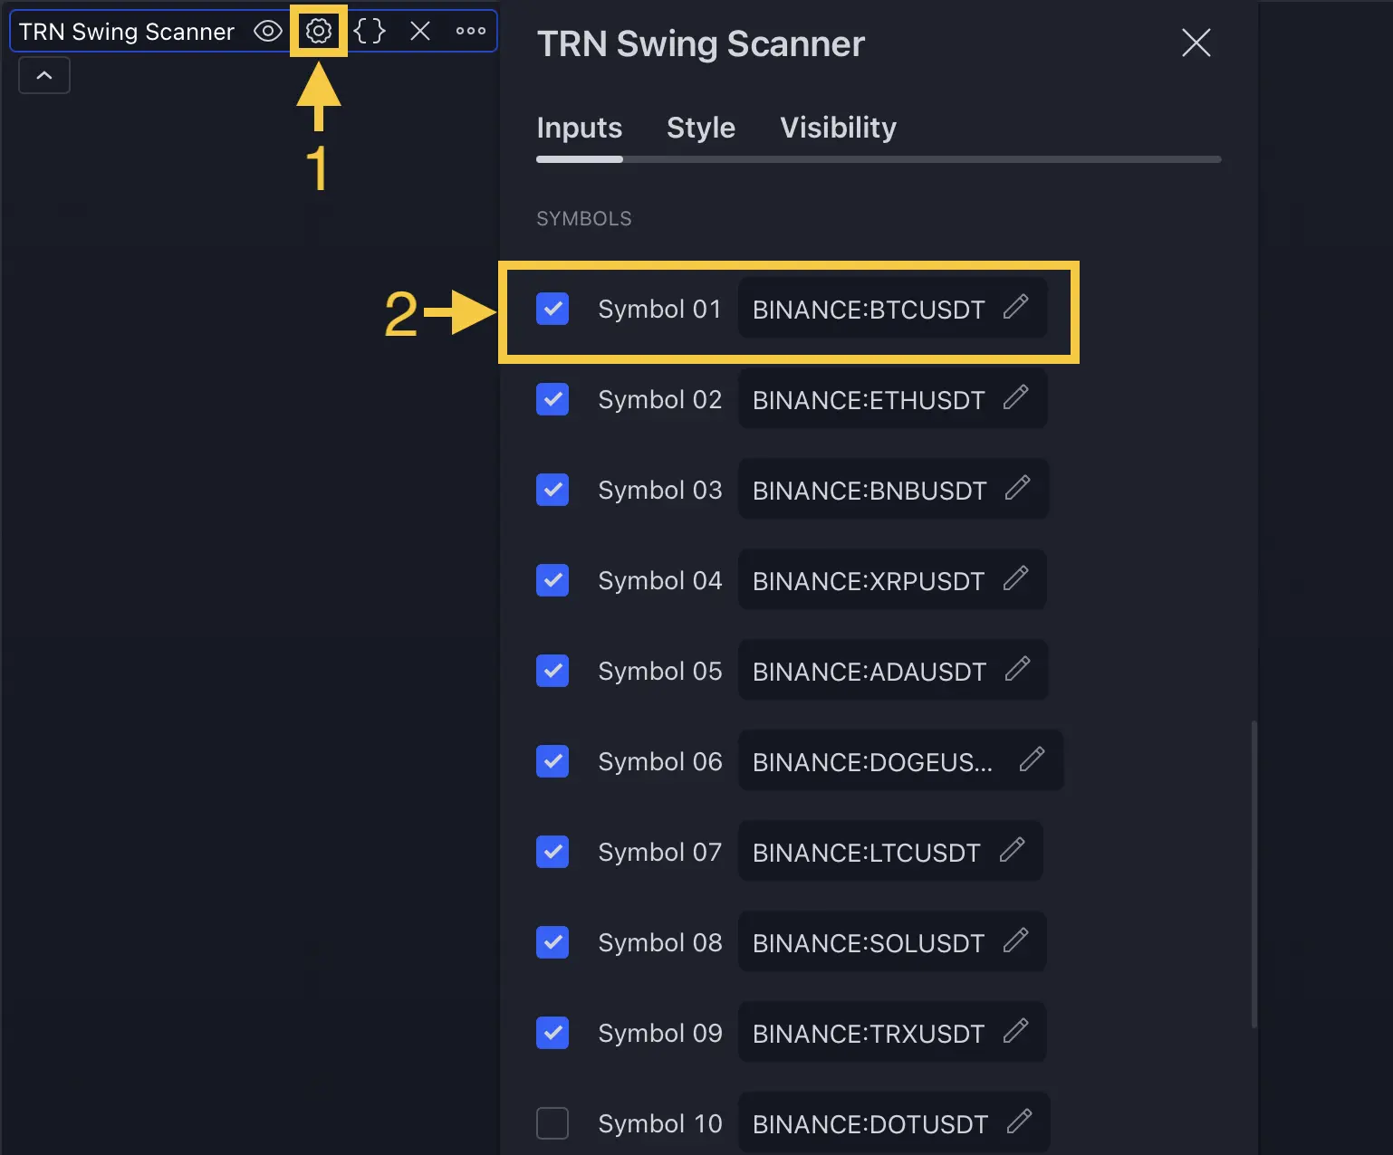Hide the indicator using the eye icon
The image size is (1393, 1155).
[267, 30]
